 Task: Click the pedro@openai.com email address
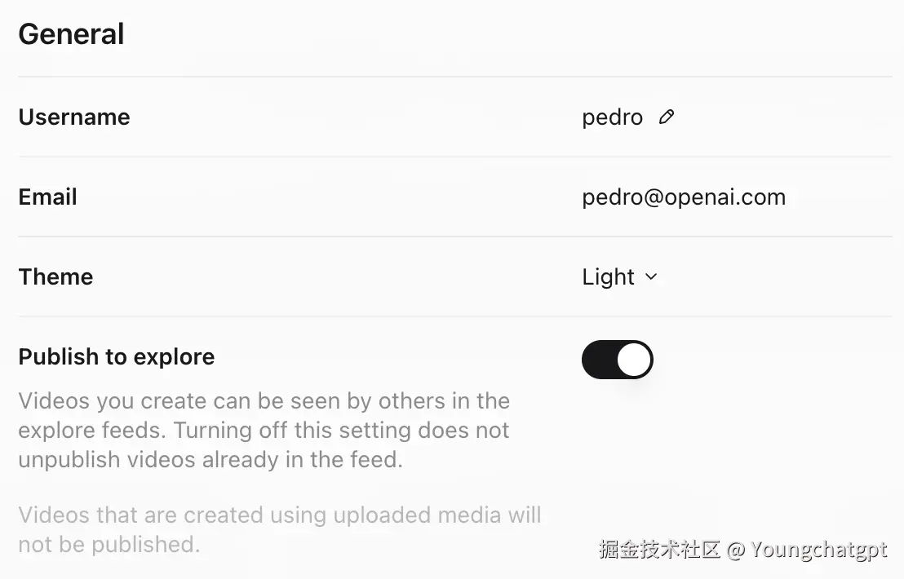(684, 197)
